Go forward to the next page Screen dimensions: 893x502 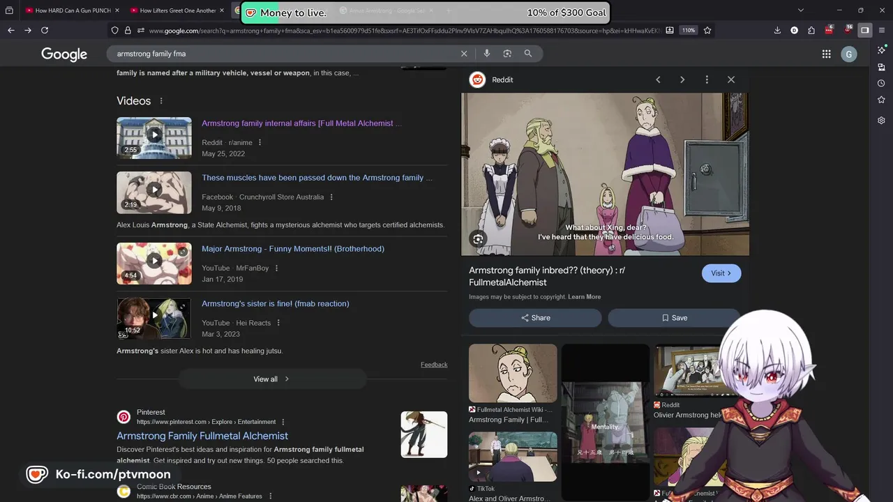tap(28, 30)
